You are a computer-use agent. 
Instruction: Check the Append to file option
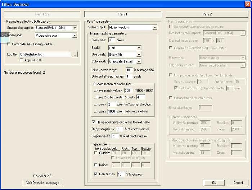(21, 60)
